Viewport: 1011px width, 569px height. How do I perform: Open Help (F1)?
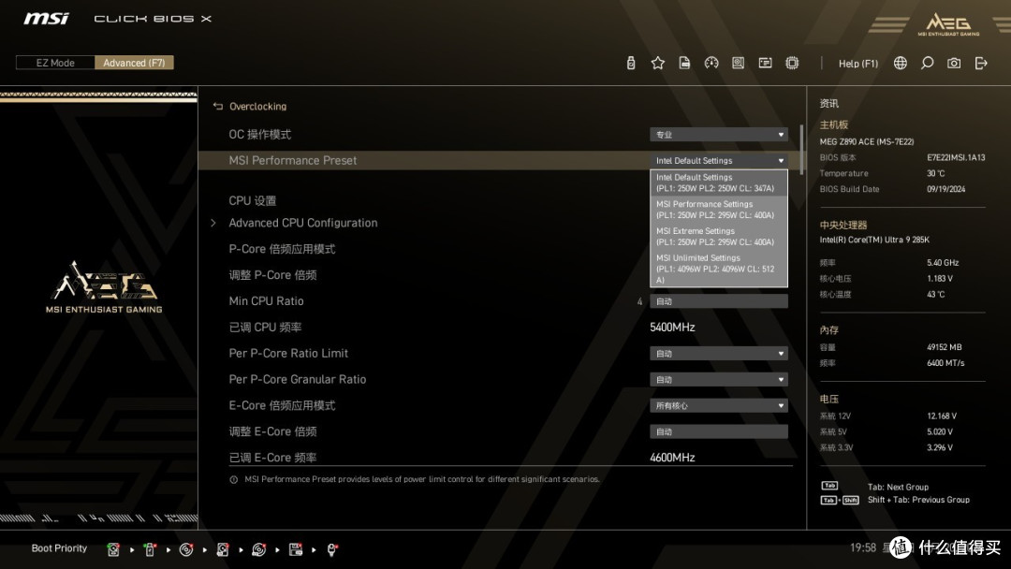858,63
